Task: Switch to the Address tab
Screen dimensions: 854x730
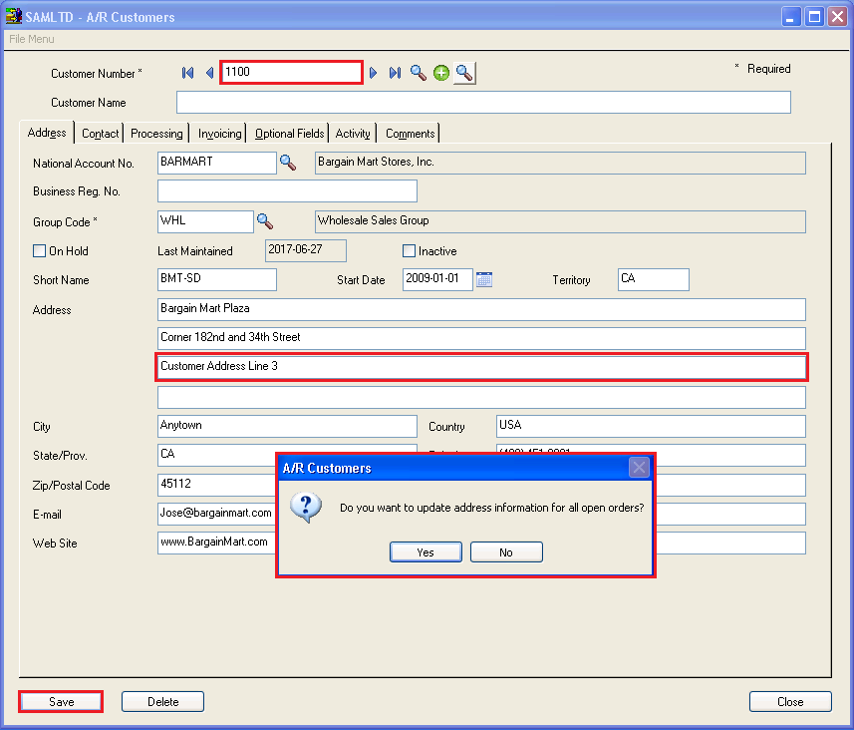Action: [47, 133]
